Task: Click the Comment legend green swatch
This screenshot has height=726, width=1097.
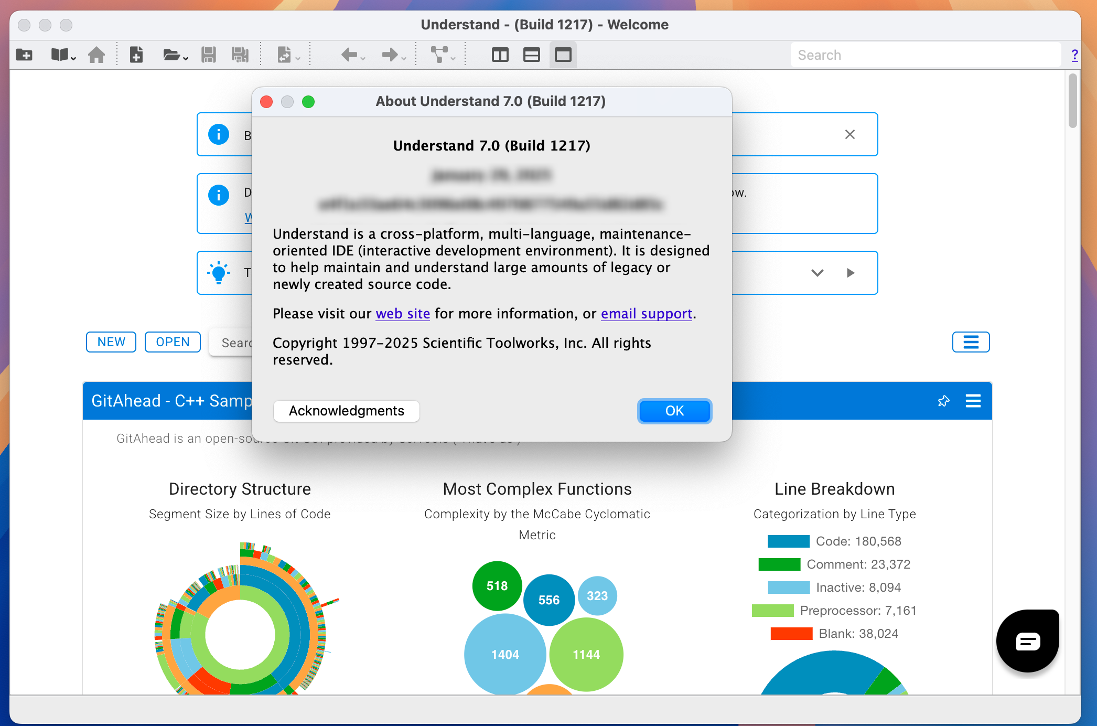Action: (x=779, y=564)
